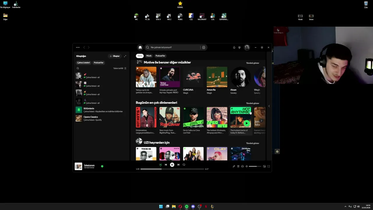This screenshot has height=210, width=373.
Task: Click the search field Ne çalmak istiyorsun?
Action: pos(174,47)
